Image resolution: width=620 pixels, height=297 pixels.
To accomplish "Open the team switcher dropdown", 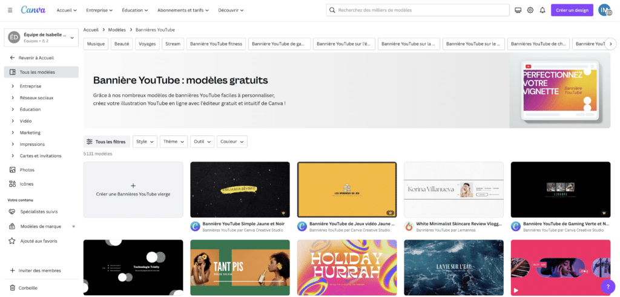I will point(41,38).
